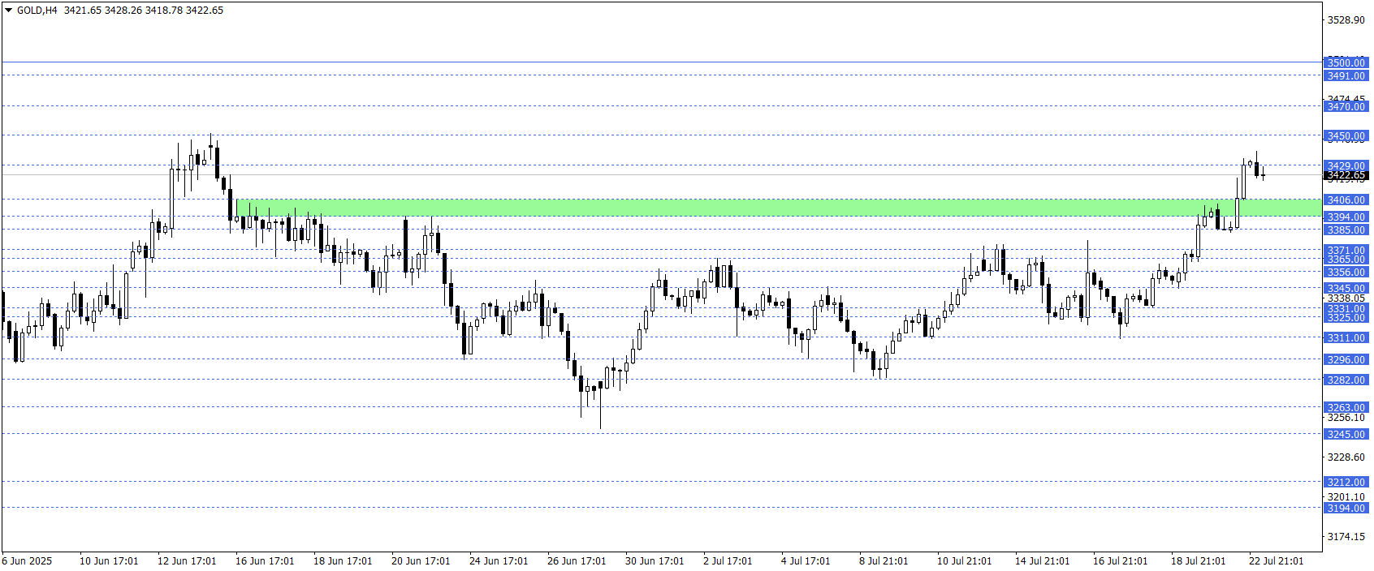Click the 12 Jun 17:01 time label
1374x571 pixels.
click(x=187, y=561)
